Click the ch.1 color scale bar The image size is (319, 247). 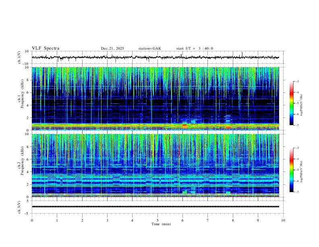pyautogui.click(x=292, y=103)
